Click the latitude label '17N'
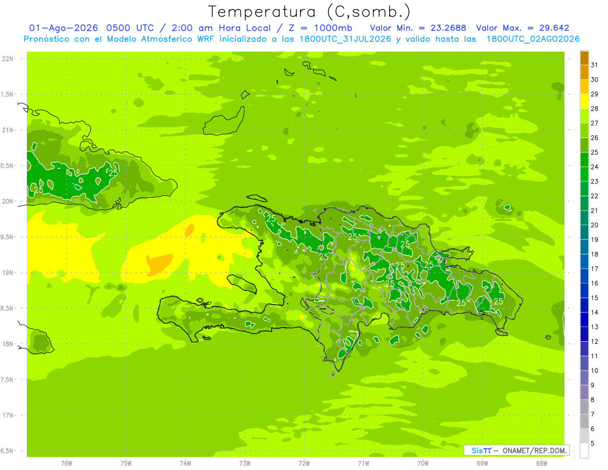Screen dimensions: 608x470 pyautogui.click(x=9, y=416)
